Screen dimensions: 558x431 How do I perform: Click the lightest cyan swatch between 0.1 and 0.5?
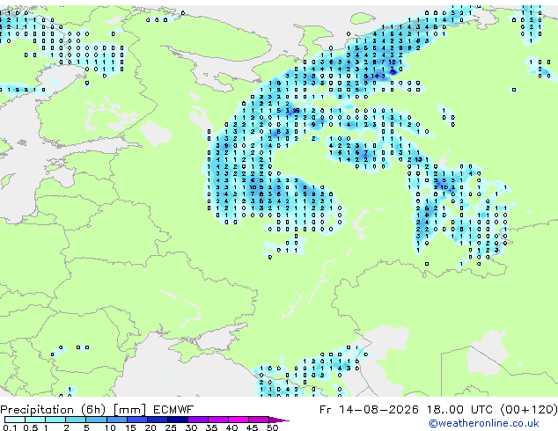pyautogui.click(x=15, y=420)
